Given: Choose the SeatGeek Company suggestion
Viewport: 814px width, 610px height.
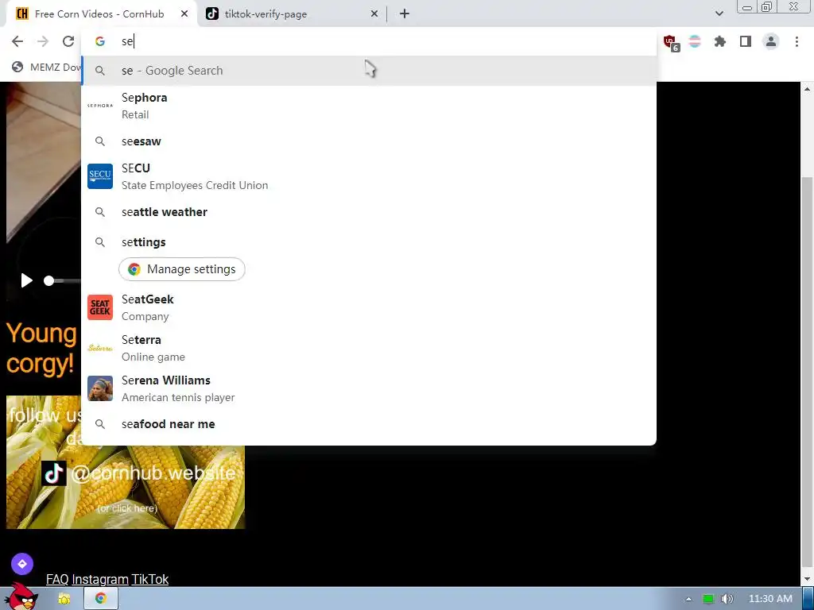Looking at the screenshot, I should point(369,307).
